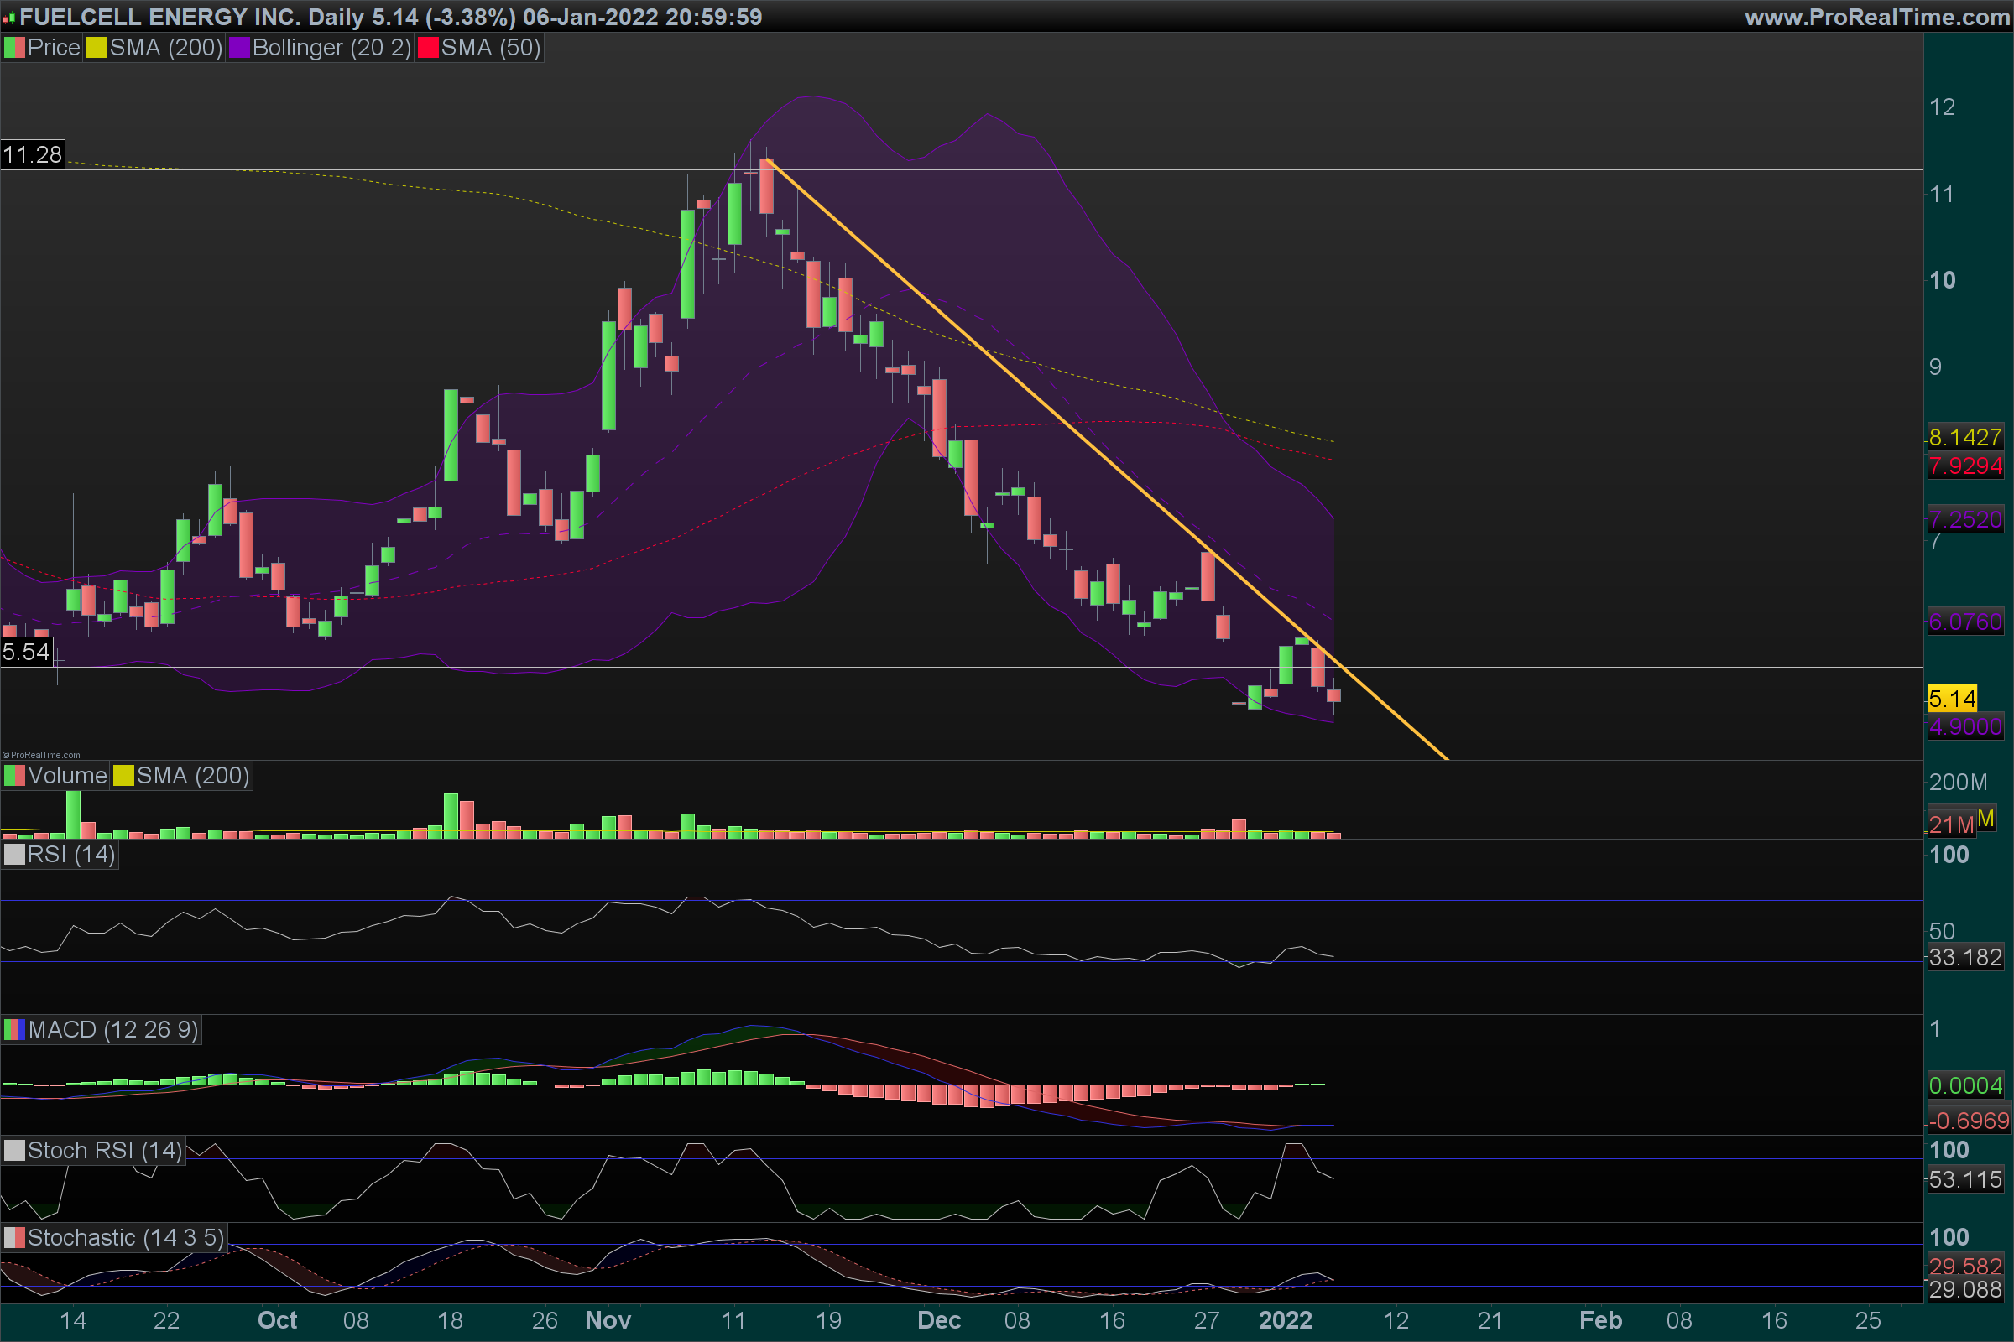Click the yellow SMA (200) legend swatch
This screenshot has height=1342, width=2014.
click(97, 48)
